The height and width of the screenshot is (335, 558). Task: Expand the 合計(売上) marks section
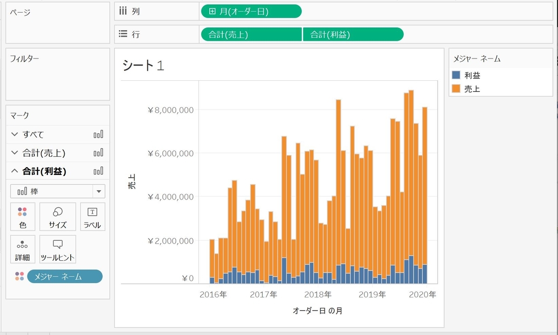point(13,153)
